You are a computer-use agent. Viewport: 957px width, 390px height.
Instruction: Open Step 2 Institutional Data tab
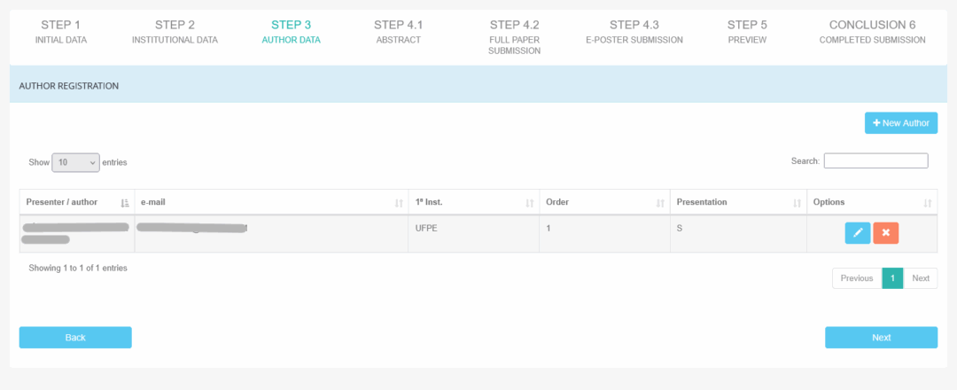[x=175, y=32]
